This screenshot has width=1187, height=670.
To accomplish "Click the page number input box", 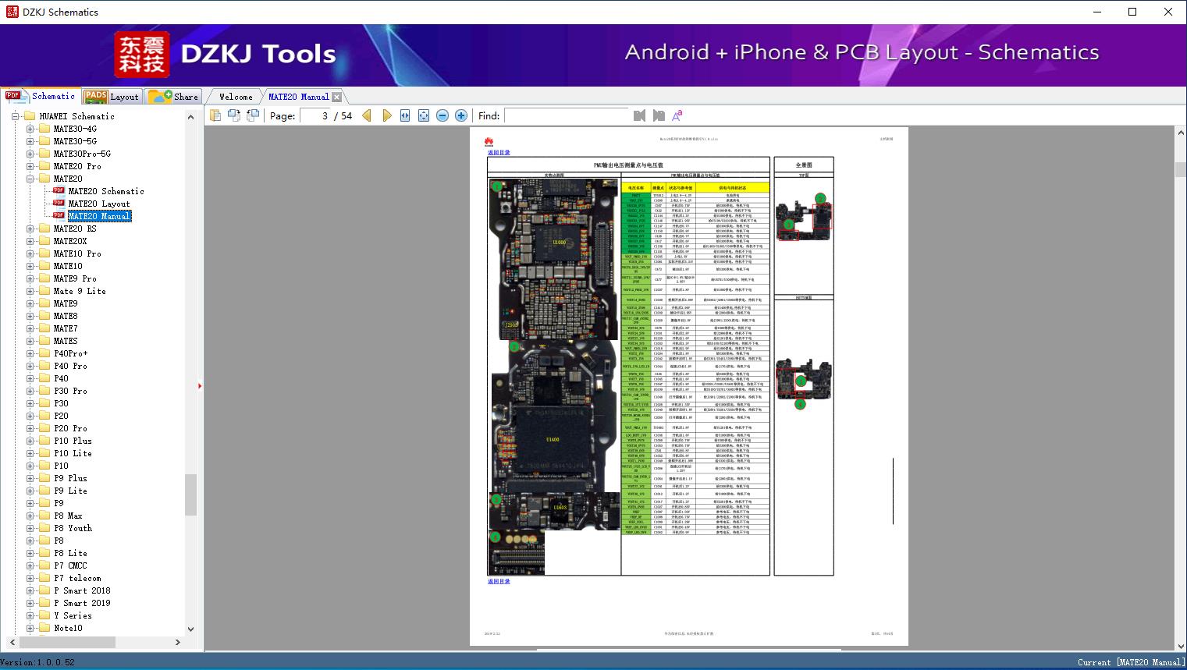I will point(315,115).
